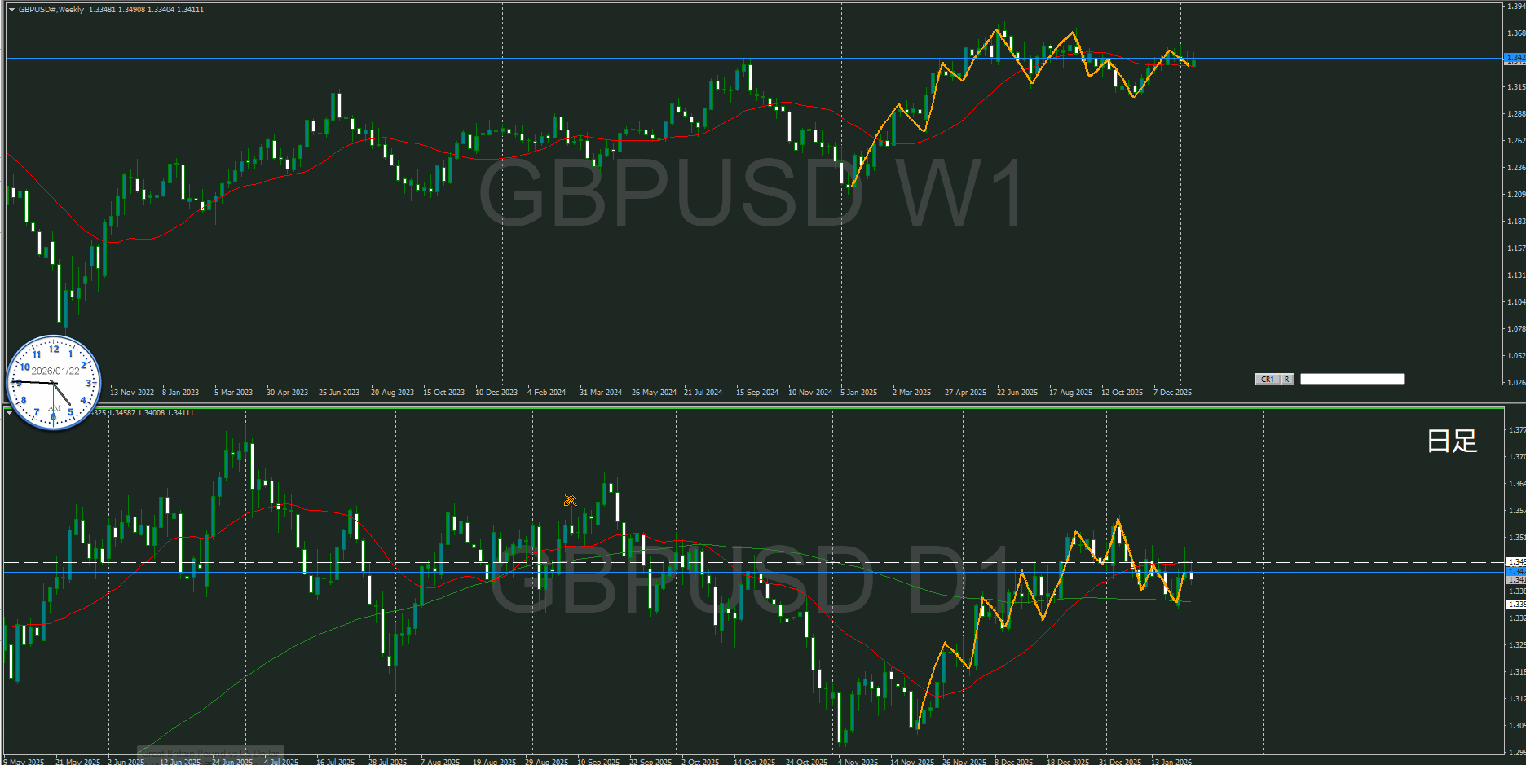Screen dimensions: 1526x765
Task: Select the orange pencil marker on daily chart
Action: [x=570, y=500]
